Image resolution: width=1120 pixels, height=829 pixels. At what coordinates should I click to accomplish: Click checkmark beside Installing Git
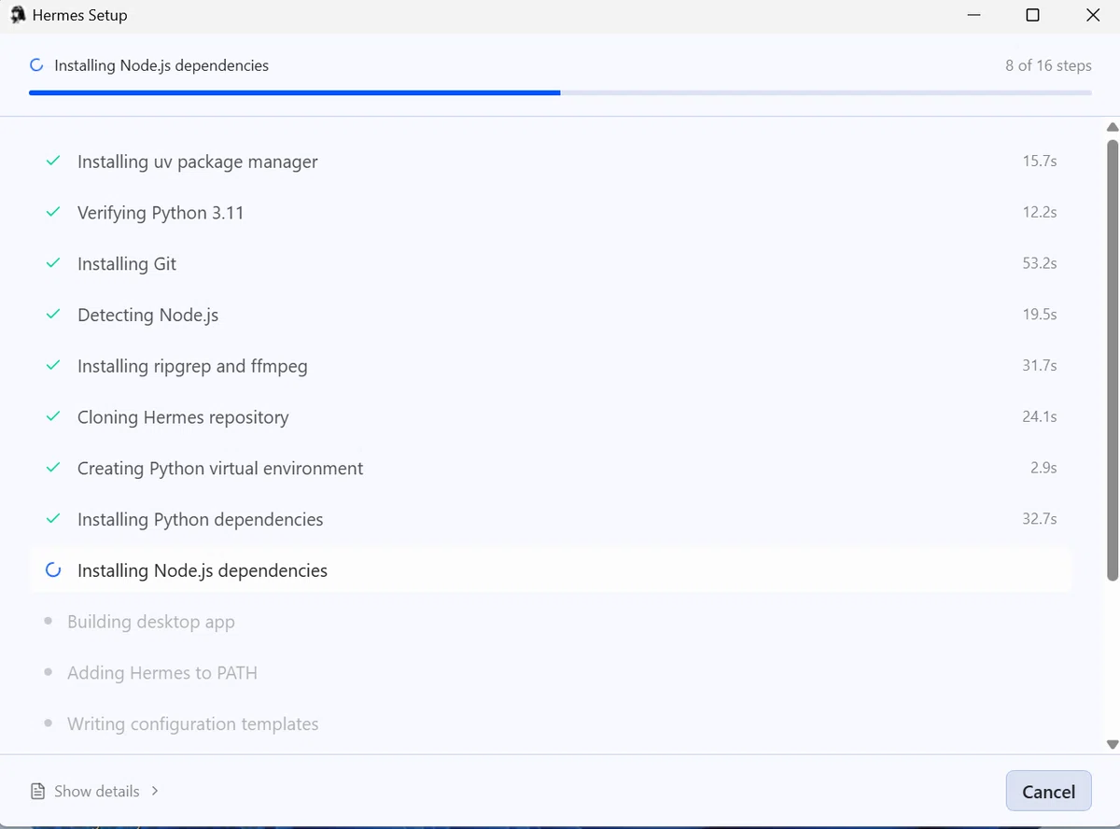coord(53,263)
